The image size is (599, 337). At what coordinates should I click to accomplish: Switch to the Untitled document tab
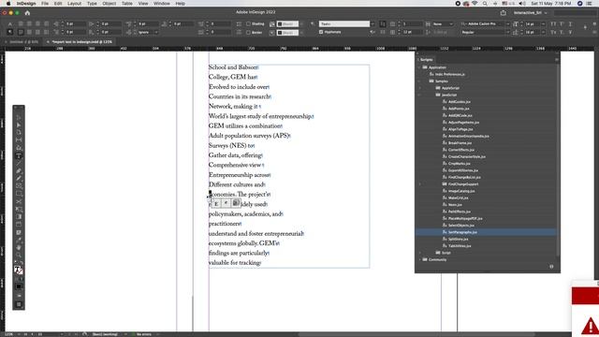[23, 41]
